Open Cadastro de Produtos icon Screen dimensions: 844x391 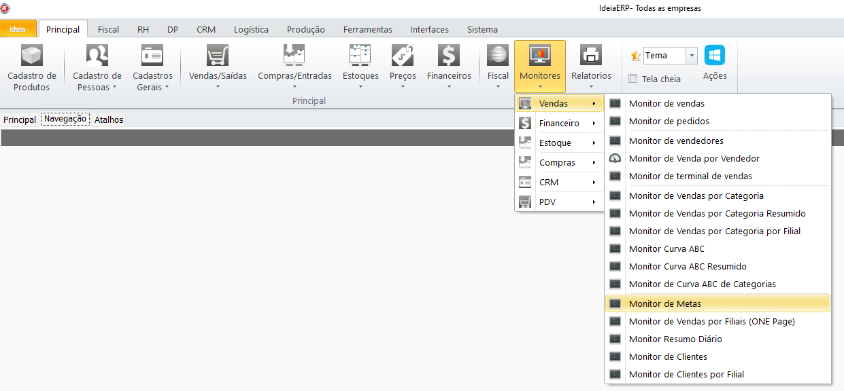point(32,56)
